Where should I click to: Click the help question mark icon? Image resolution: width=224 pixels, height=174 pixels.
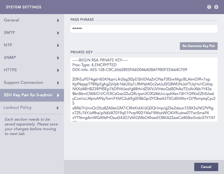pos(209,7)
